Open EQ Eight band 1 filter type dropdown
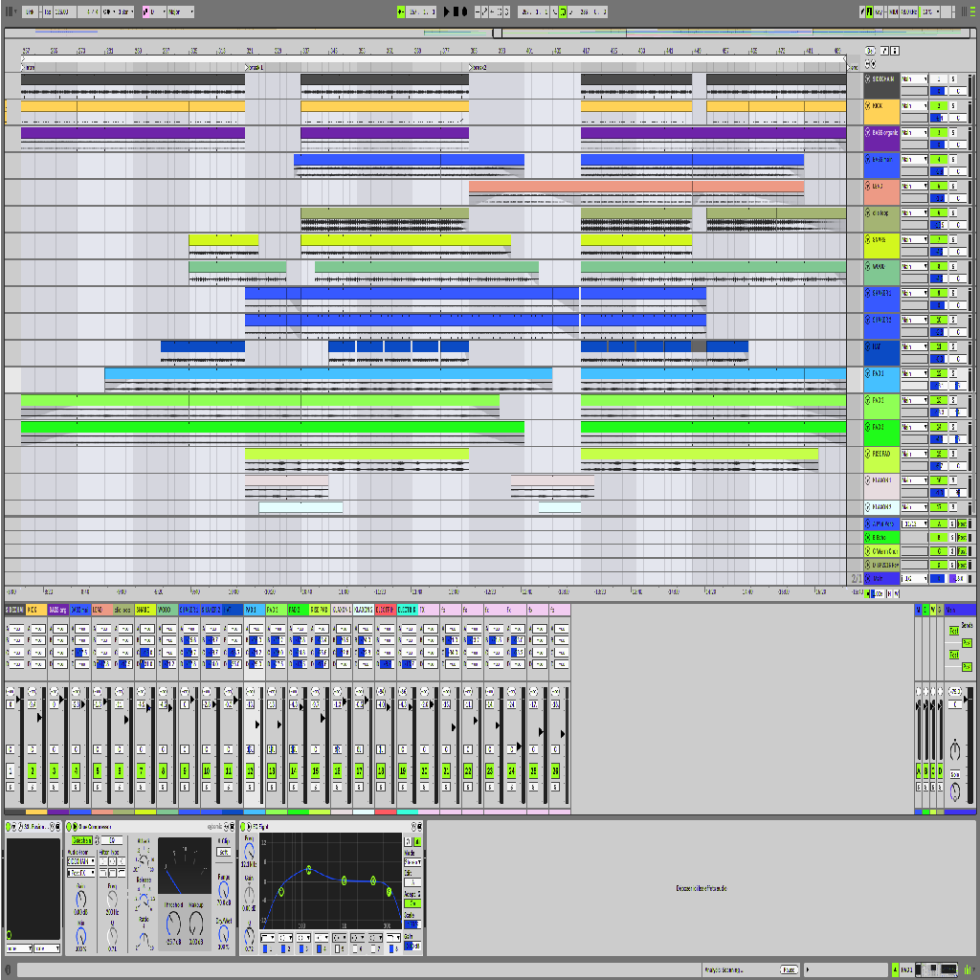The image size is (980, 980). [x=268, y=938]
